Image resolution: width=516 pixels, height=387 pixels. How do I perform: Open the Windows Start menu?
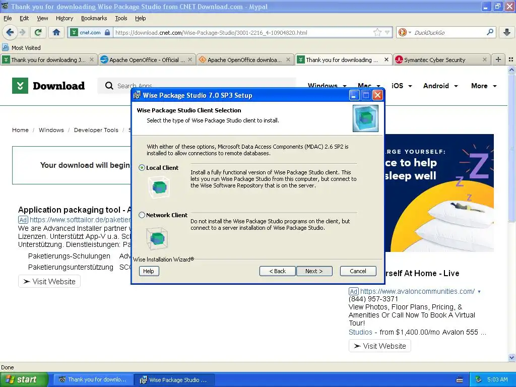(24, 379)
